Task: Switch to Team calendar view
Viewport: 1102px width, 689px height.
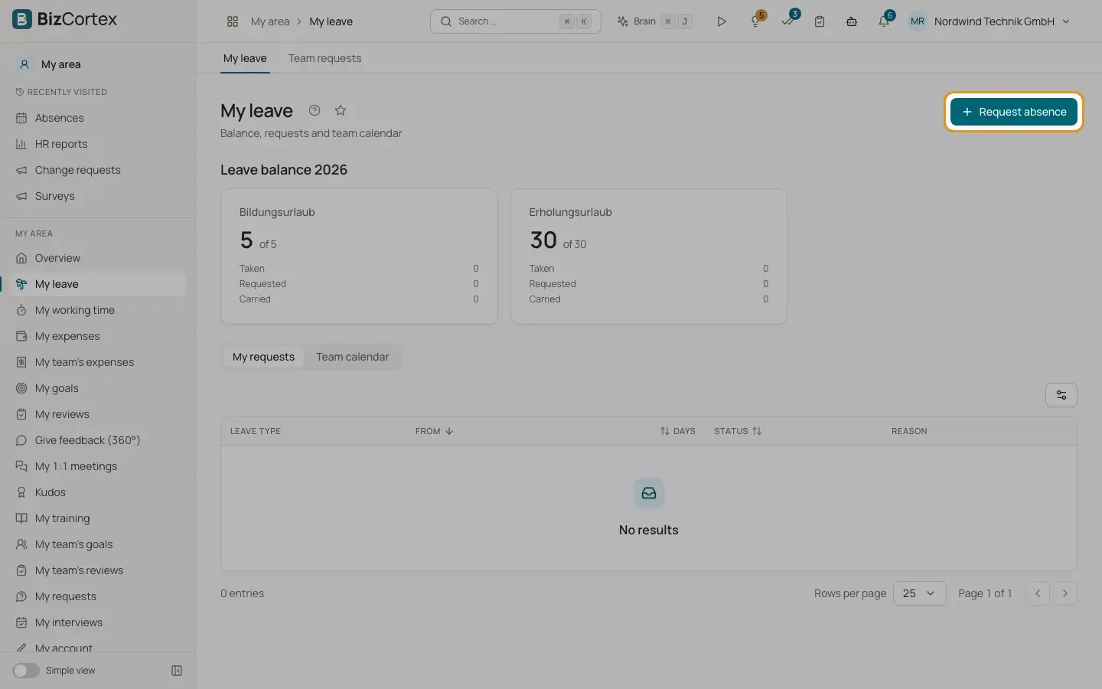Action: [x=352, y=357]
